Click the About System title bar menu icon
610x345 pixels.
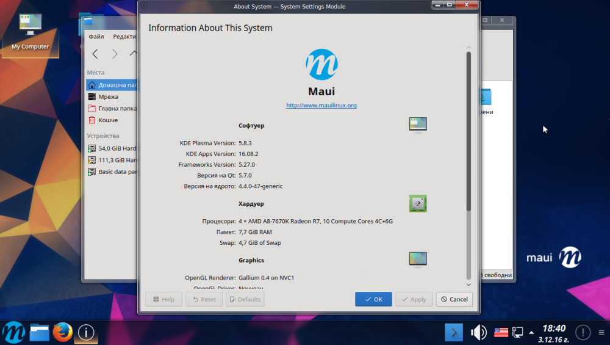pyautogui.click(x=144, y=5)
